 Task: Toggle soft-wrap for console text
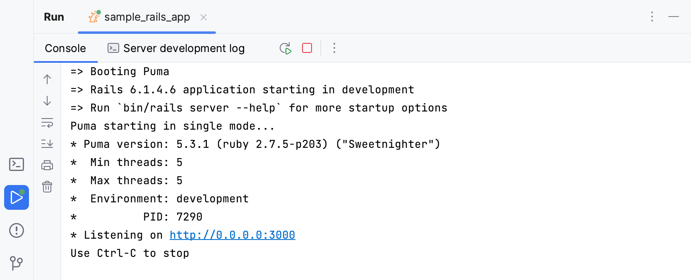[x=47, y=123]
